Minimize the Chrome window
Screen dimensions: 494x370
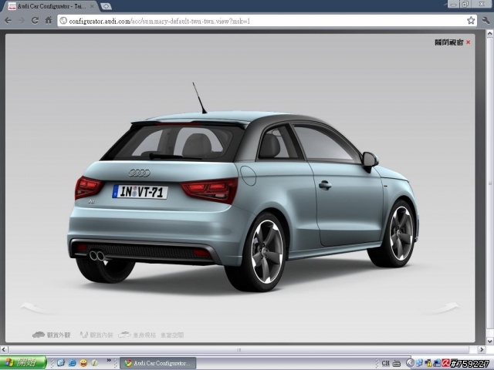454,4
